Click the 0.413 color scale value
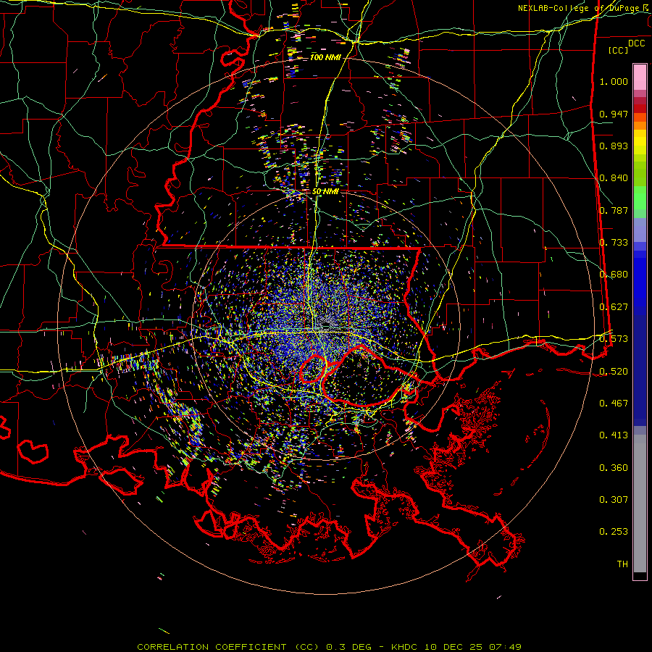 click(x=614, y=435)
